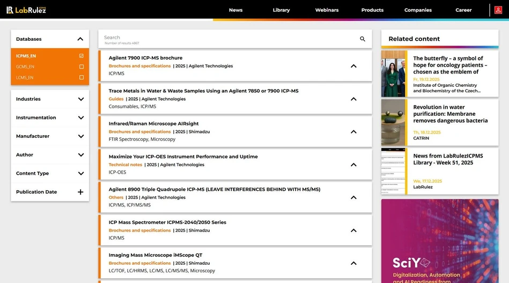509x283 pixels.
Task: Click 'Fr, 19.12.2025' date text
Action: (426, 79)
